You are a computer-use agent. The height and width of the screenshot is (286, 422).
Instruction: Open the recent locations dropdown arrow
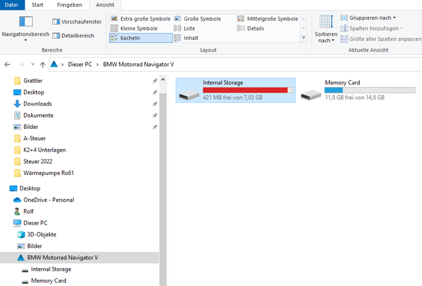click(32, 64)
